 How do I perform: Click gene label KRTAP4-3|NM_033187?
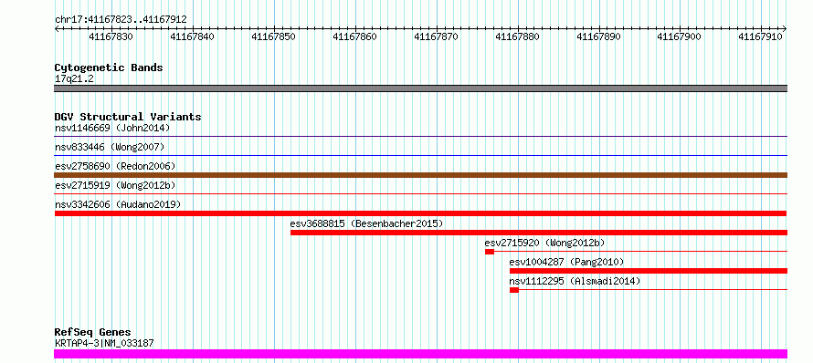[104, 343]
